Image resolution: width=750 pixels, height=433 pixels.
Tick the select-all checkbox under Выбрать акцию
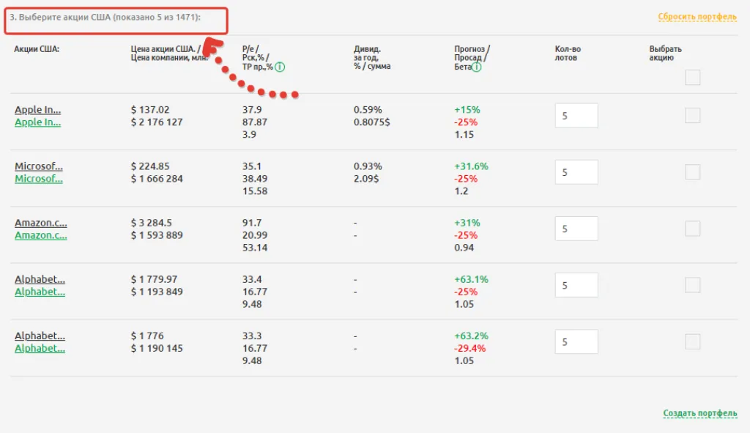tap(692, 78)
